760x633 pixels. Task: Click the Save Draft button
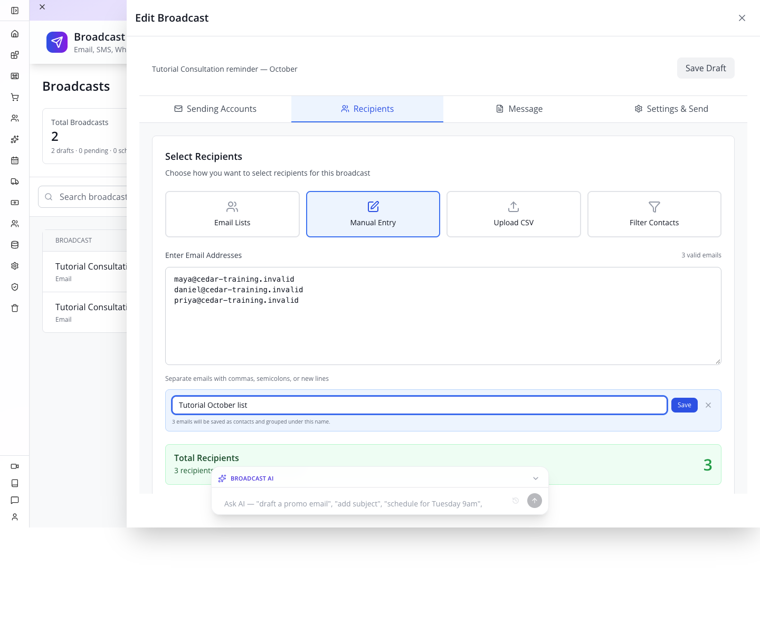(706, 68)
